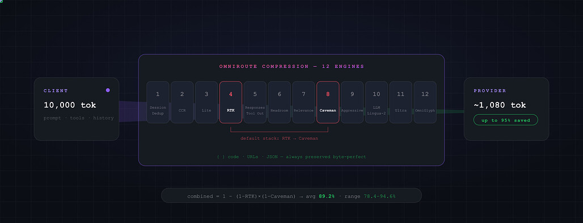Select engine 9 Aggressive card
Screen dimensions: 583x223
click(352, 102)
